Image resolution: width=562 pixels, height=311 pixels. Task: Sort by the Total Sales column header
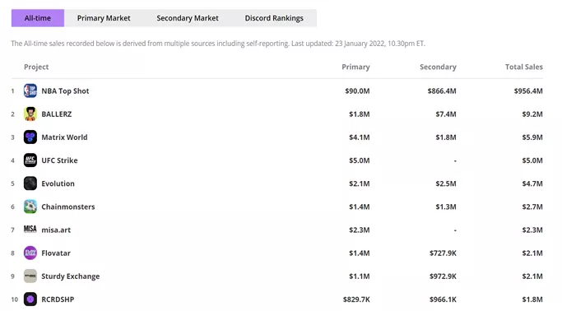[x=523, y=67]
